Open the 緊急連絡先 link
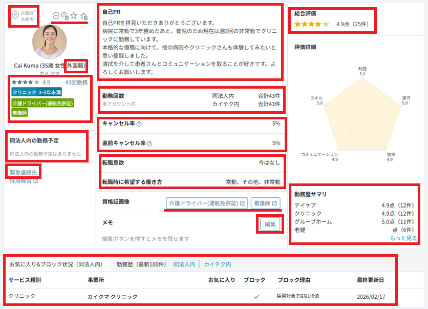Viewport: 428px width, 309px height. pos(23,172)
